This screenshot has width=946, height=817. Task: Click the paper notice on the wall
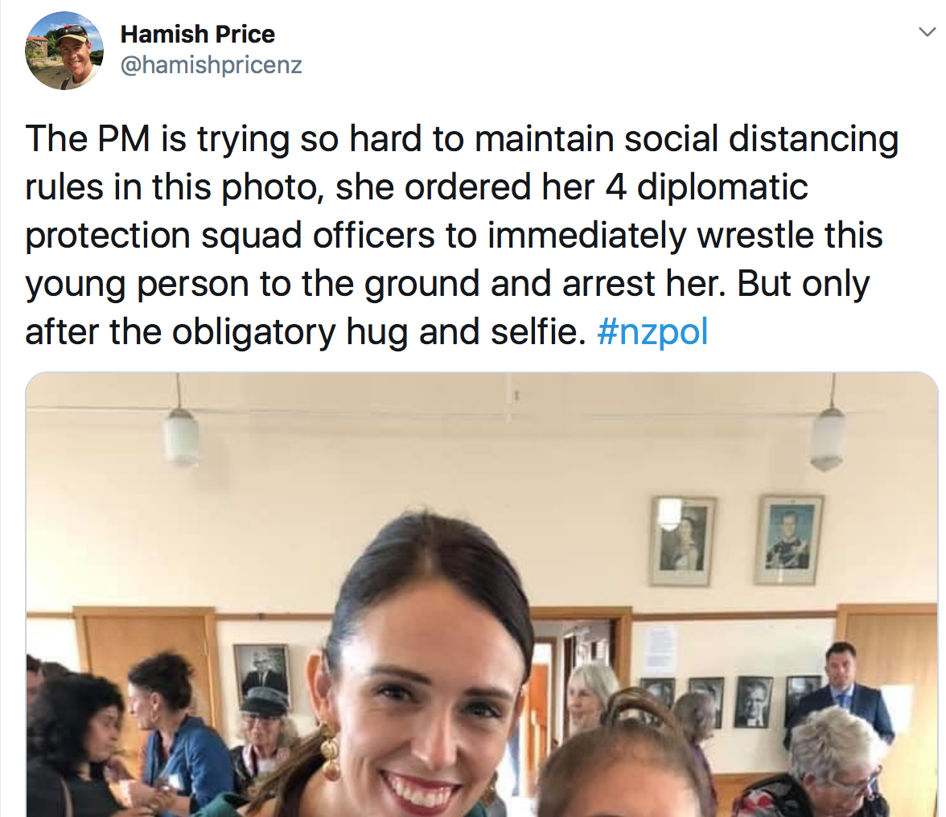(x=660, y=650)
